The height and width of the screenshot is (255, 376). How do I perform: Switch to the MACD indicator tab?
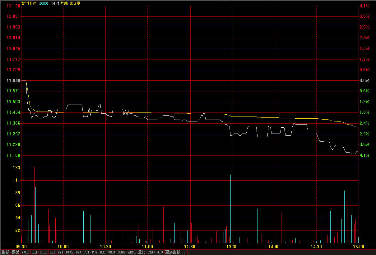[x=26, y=252]
